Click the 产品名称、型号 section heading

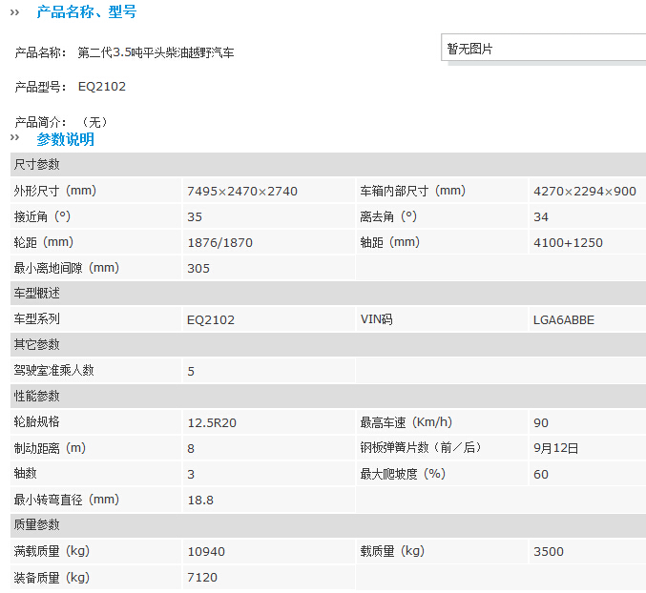(86, 11)
